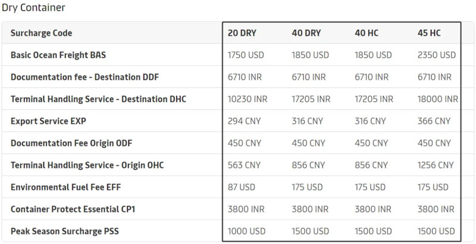This screenshot has width=476, height=244.
Task: Select the Peak Season Surcharge PSS label
Action: (64, 231)
